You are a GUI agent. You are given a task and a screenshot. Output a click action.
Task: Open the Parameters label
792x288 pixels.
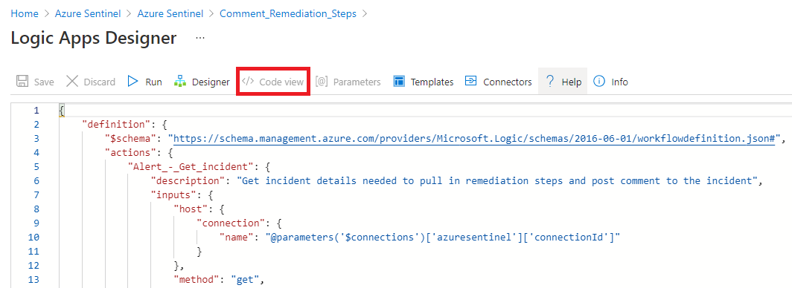coord(357,82)
